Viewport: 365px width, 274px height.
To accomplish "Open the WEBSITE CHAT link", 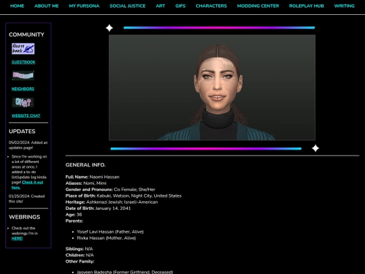I will (x=26, y=116).
